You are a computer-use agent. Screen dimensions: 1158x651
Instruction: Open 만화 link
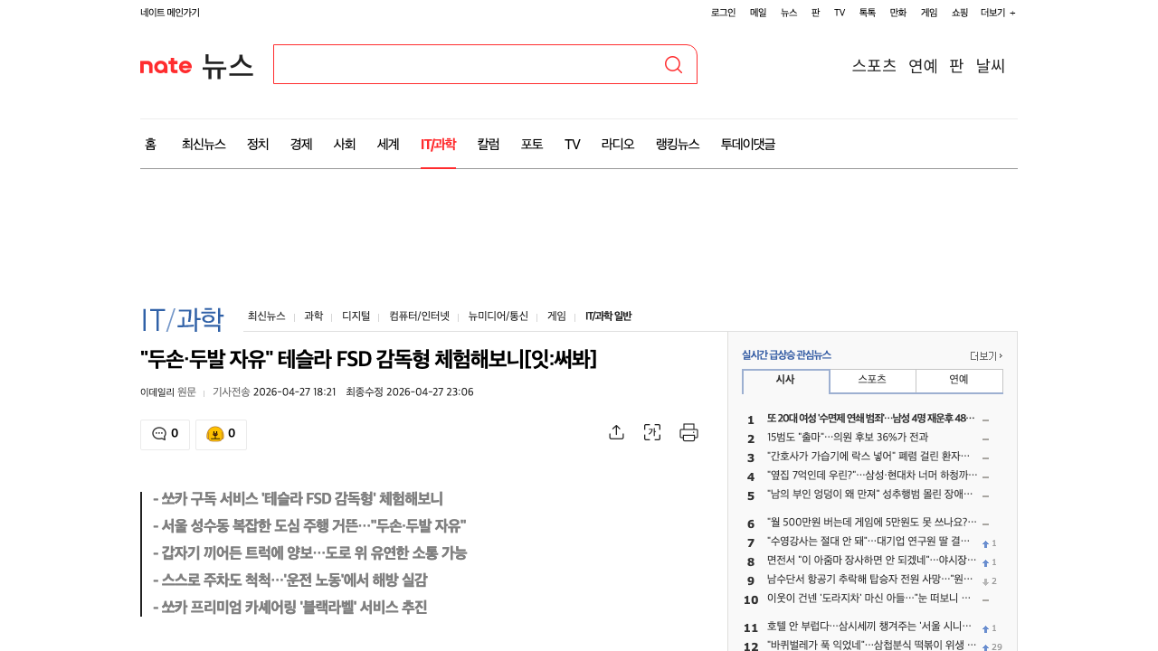point(898,13)
